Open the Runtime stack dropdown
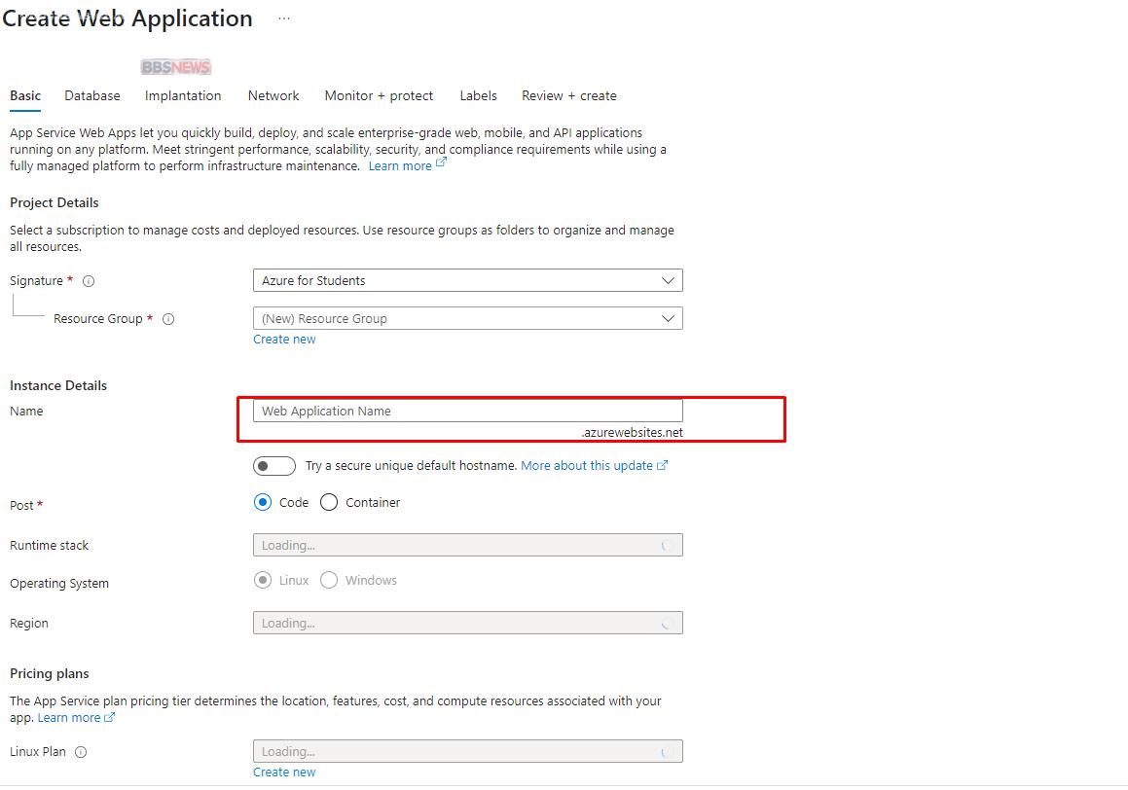Screen dimensions: 1128x790 (x=467, y=545)
